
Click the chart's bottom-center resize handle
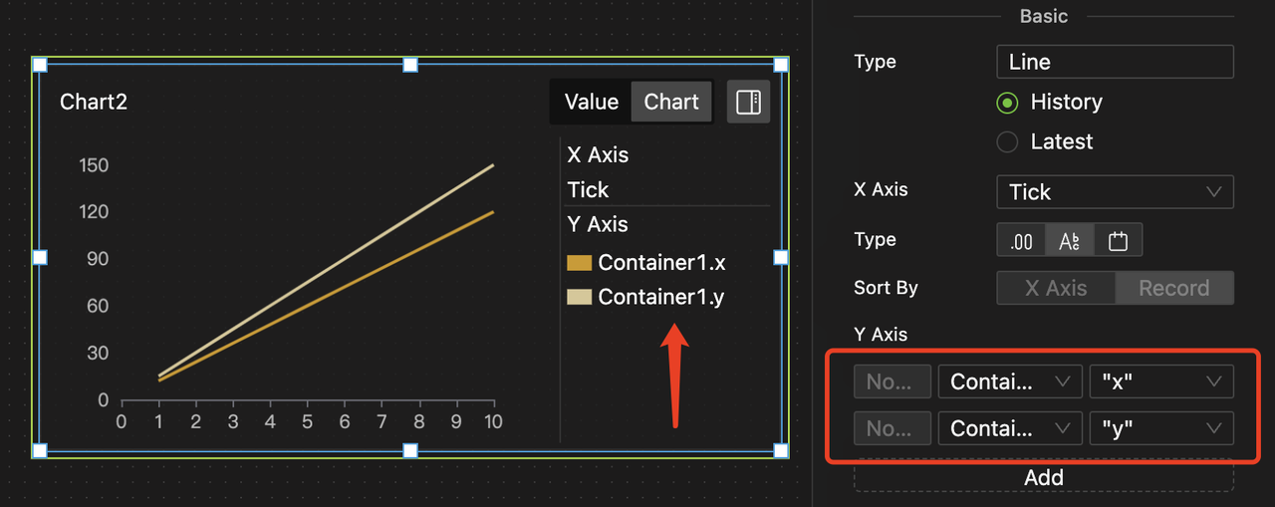pyautogui.click(x=409, y=451)
